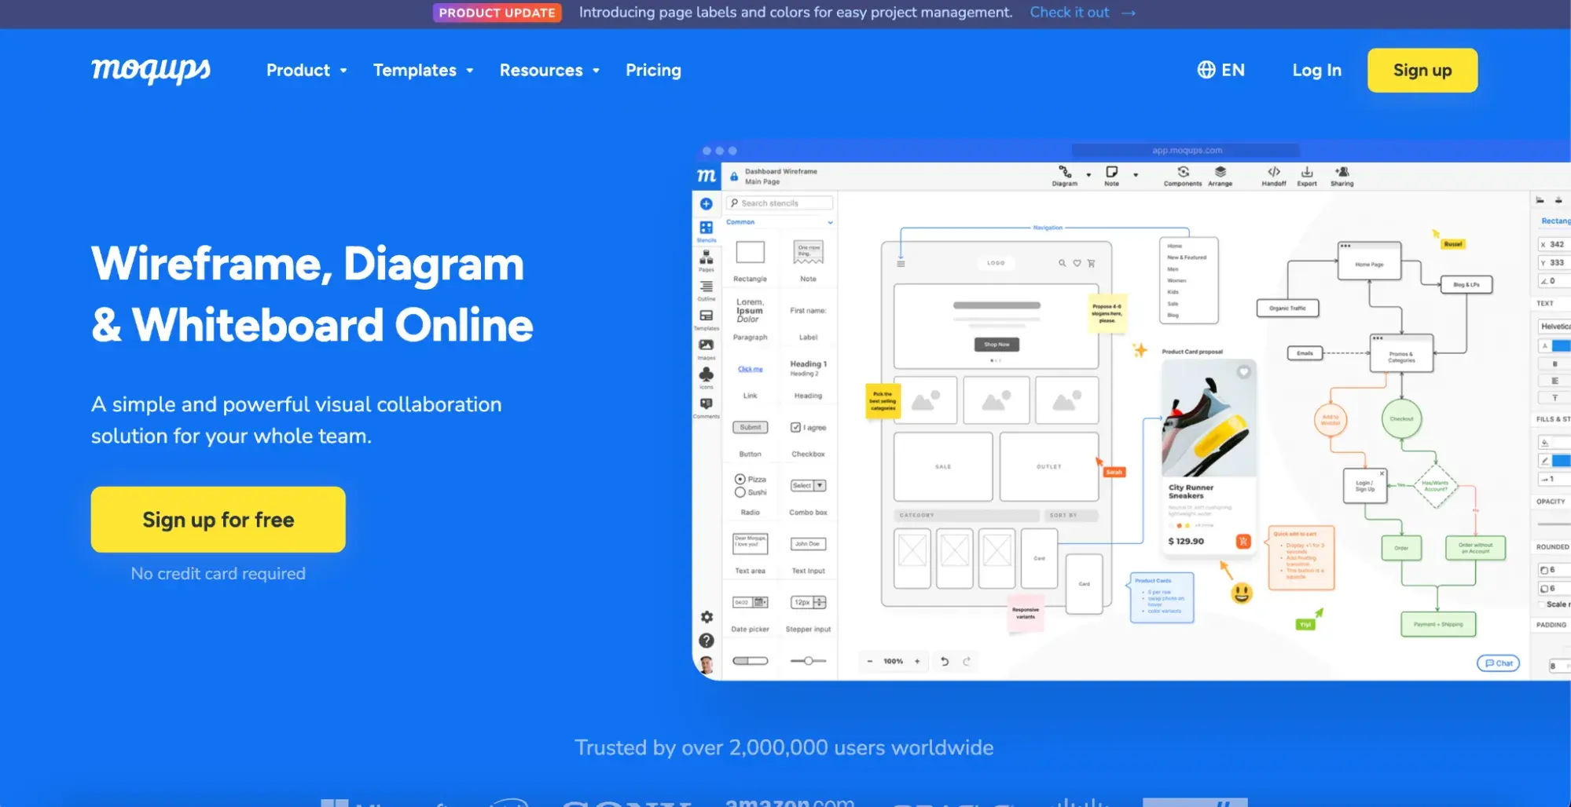
Task: Expand the Templates menu dropdown
Action: [424, 70]
